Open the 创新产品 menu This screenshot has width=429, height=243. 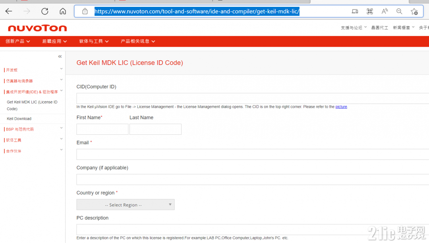[18, 41]
